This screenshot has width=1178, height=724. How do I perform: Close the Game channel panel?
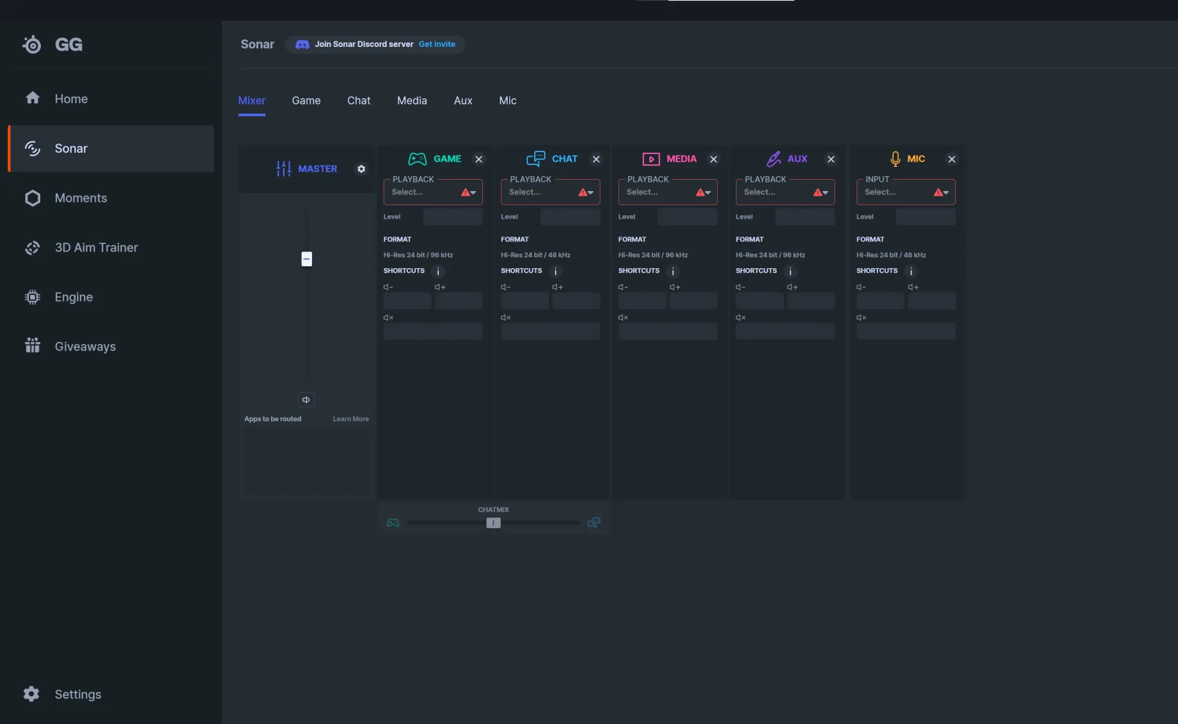[479, 159]
